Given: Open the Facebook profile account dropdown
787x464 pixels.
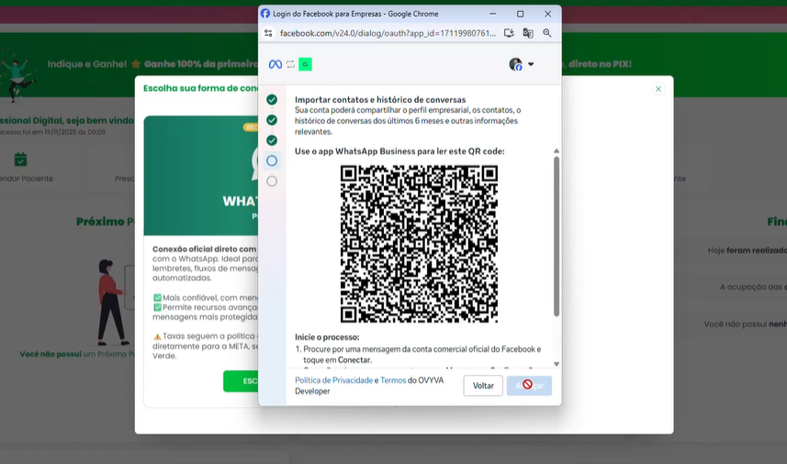Looking at the screenshot, I should click(522, 64).
